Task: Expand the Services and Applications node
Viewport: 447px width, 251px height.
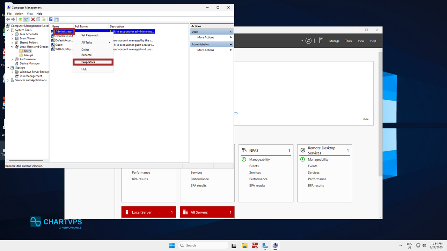Action: click(8, 80)
